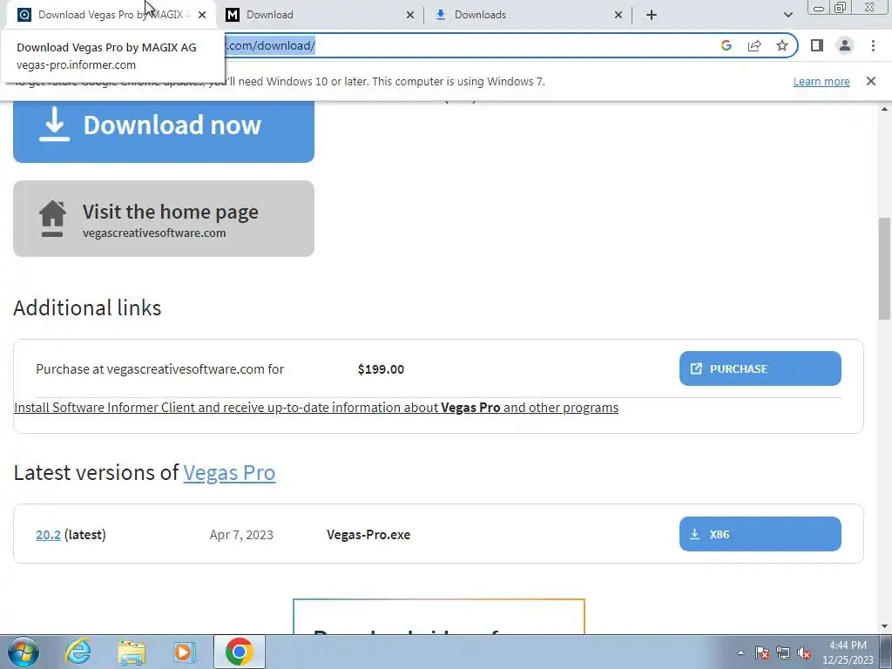Image resolution: width=892 pixels, height=669 pixels.
Task: Dismiss the Chrome update notification bar
Action: pyautogui.click(x=871, y=81)
